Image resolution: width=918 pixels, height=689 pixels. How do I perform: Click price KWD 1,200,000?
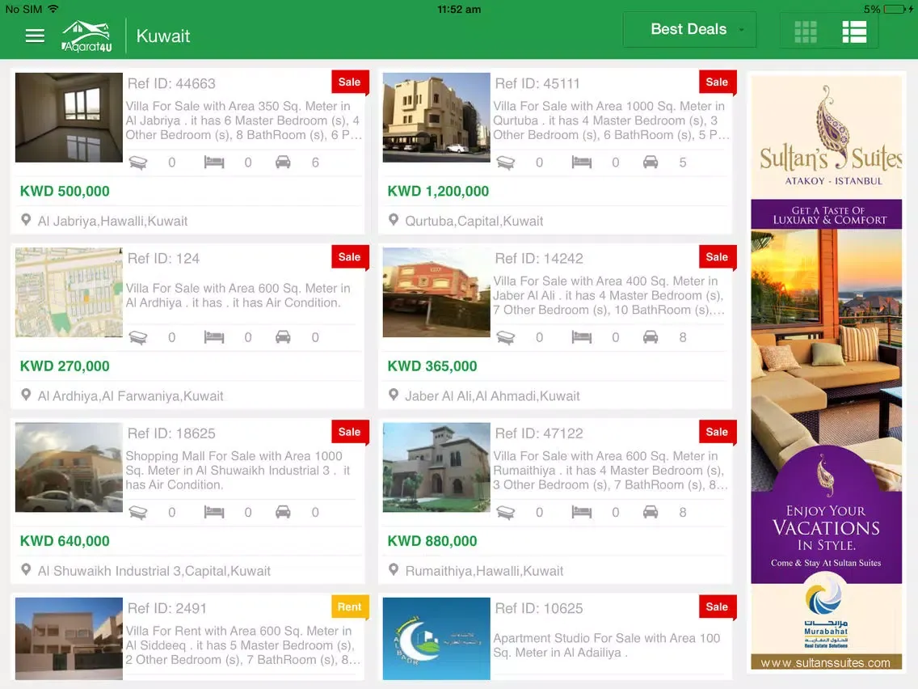click(438, 192)
